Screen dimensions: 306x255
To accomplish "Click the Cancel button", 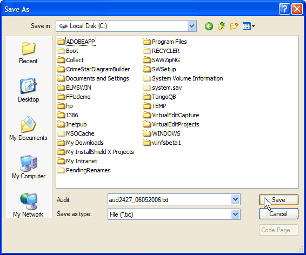I will 278,214.
